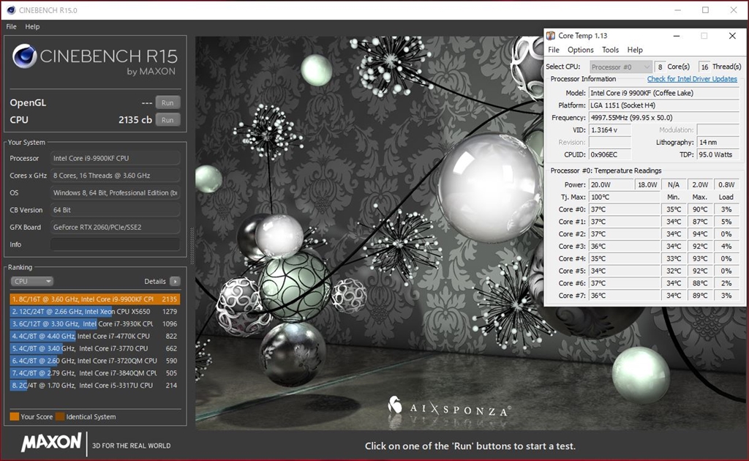The width and height of the screenshot is (749, 461).
Task: Click the Info text field
Action: (x=115, y=244)
